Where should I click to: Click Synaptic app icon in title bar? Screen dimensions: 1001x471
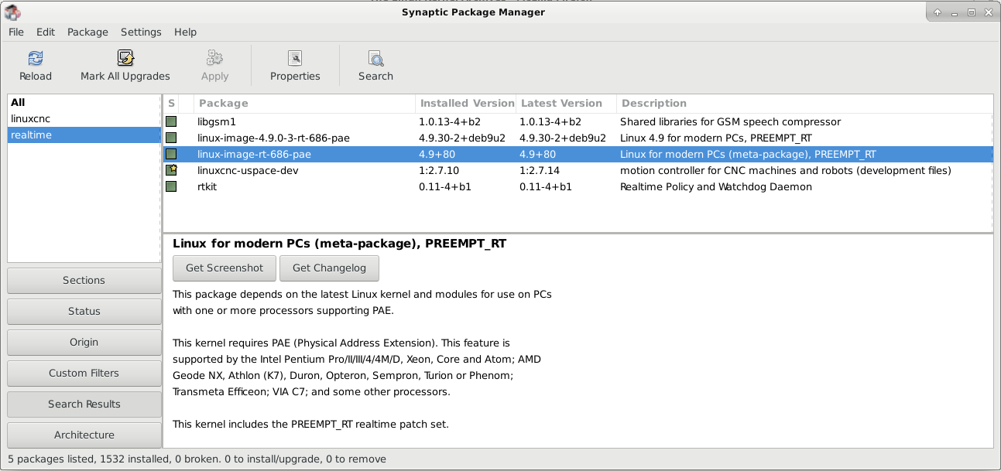tap(12, 12)
